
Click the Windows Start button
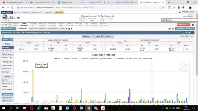(3, 108)
